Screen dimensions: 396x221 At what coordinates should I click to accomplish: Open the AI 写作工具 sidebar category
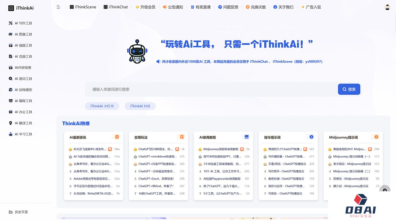click(20, 23)
